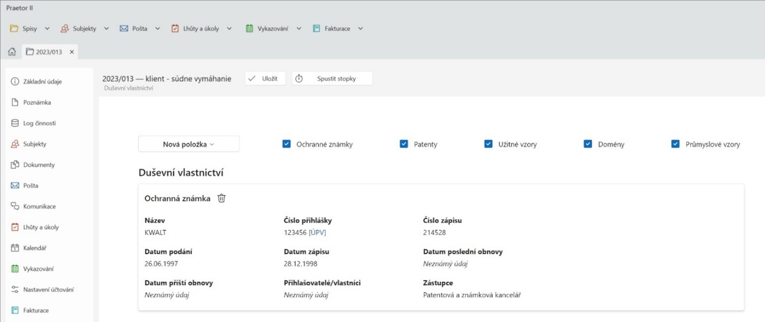Delete the Ochranná známka entry with trash icon
This screenshot has width=765, height=322.
[x=221, y=198]
